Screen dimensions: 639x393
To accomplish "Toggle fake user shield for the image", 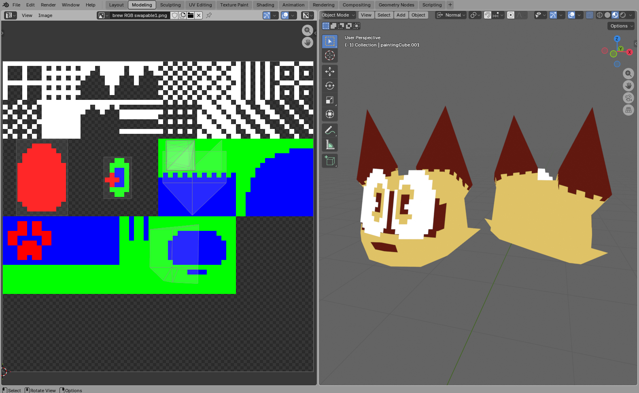I will click(x=174, y=15).
